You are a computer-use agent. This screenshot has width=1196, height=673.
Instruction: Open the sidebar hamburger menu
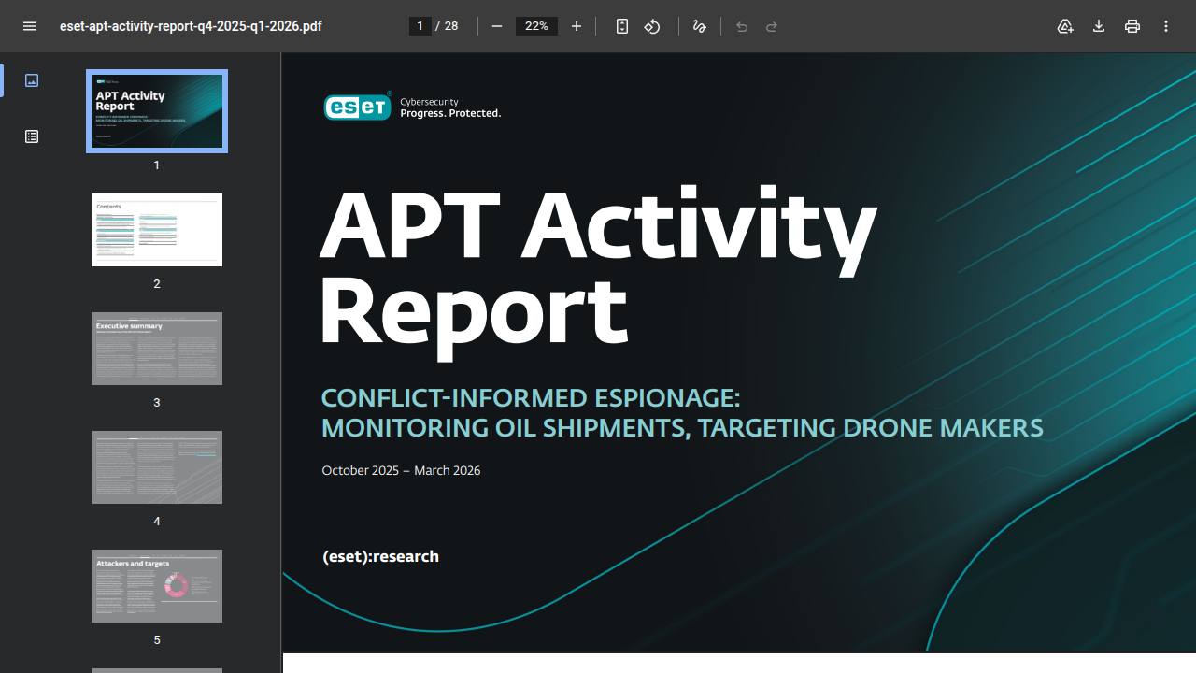(x=30, y=26)
